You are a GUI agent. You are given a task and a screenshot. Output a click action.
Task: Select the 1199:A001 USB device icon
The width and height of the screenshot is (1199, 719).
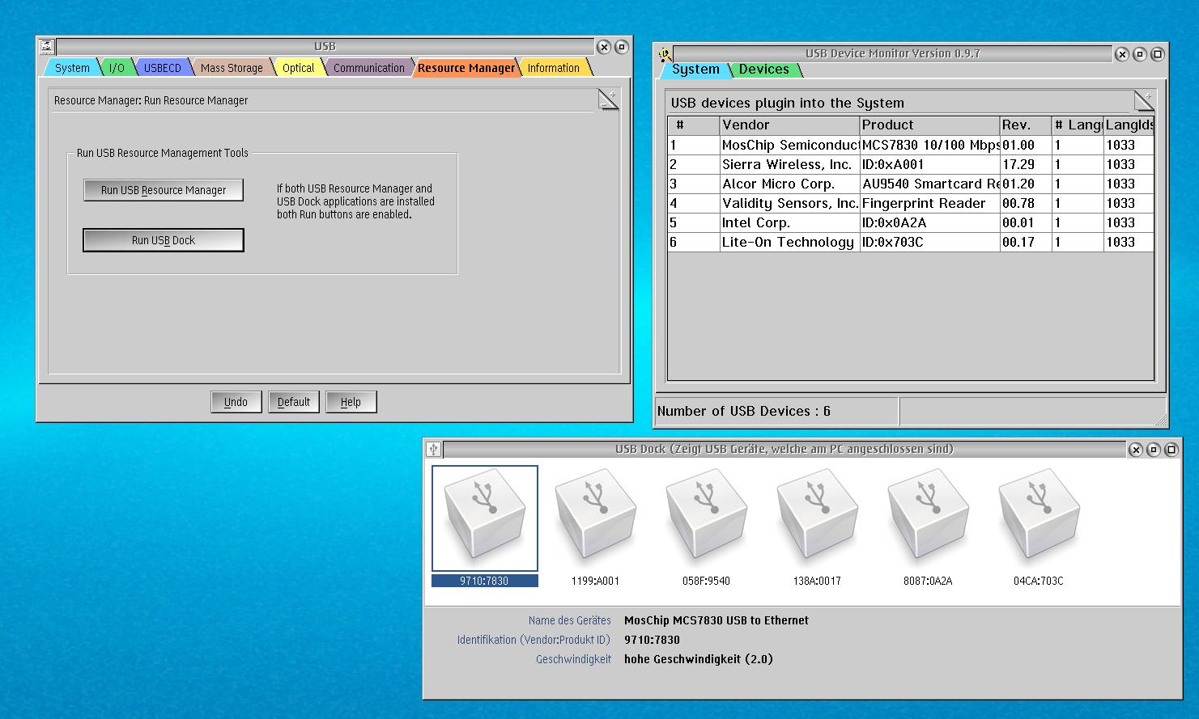(x=596, y=518)
